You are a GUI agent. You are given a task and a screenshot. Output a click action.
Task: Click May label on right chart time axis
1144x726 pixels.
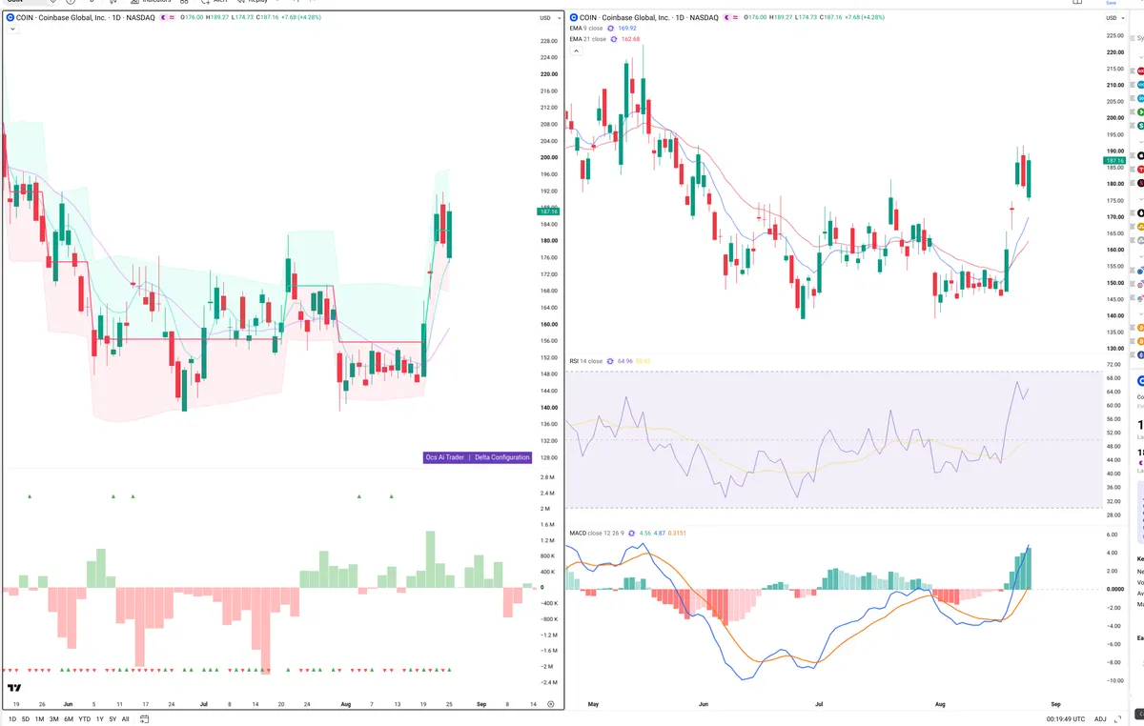(x=594, y=703)
